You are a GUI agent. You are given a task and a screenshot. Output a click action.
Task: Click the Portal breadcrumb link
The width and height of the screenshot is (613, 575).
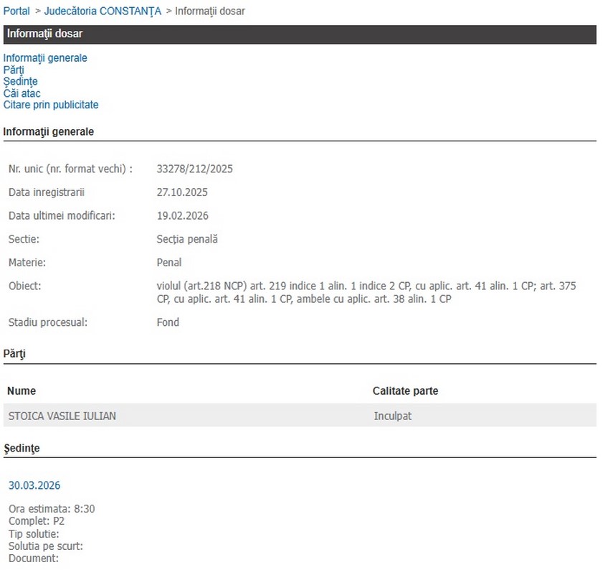click(16, 11)
